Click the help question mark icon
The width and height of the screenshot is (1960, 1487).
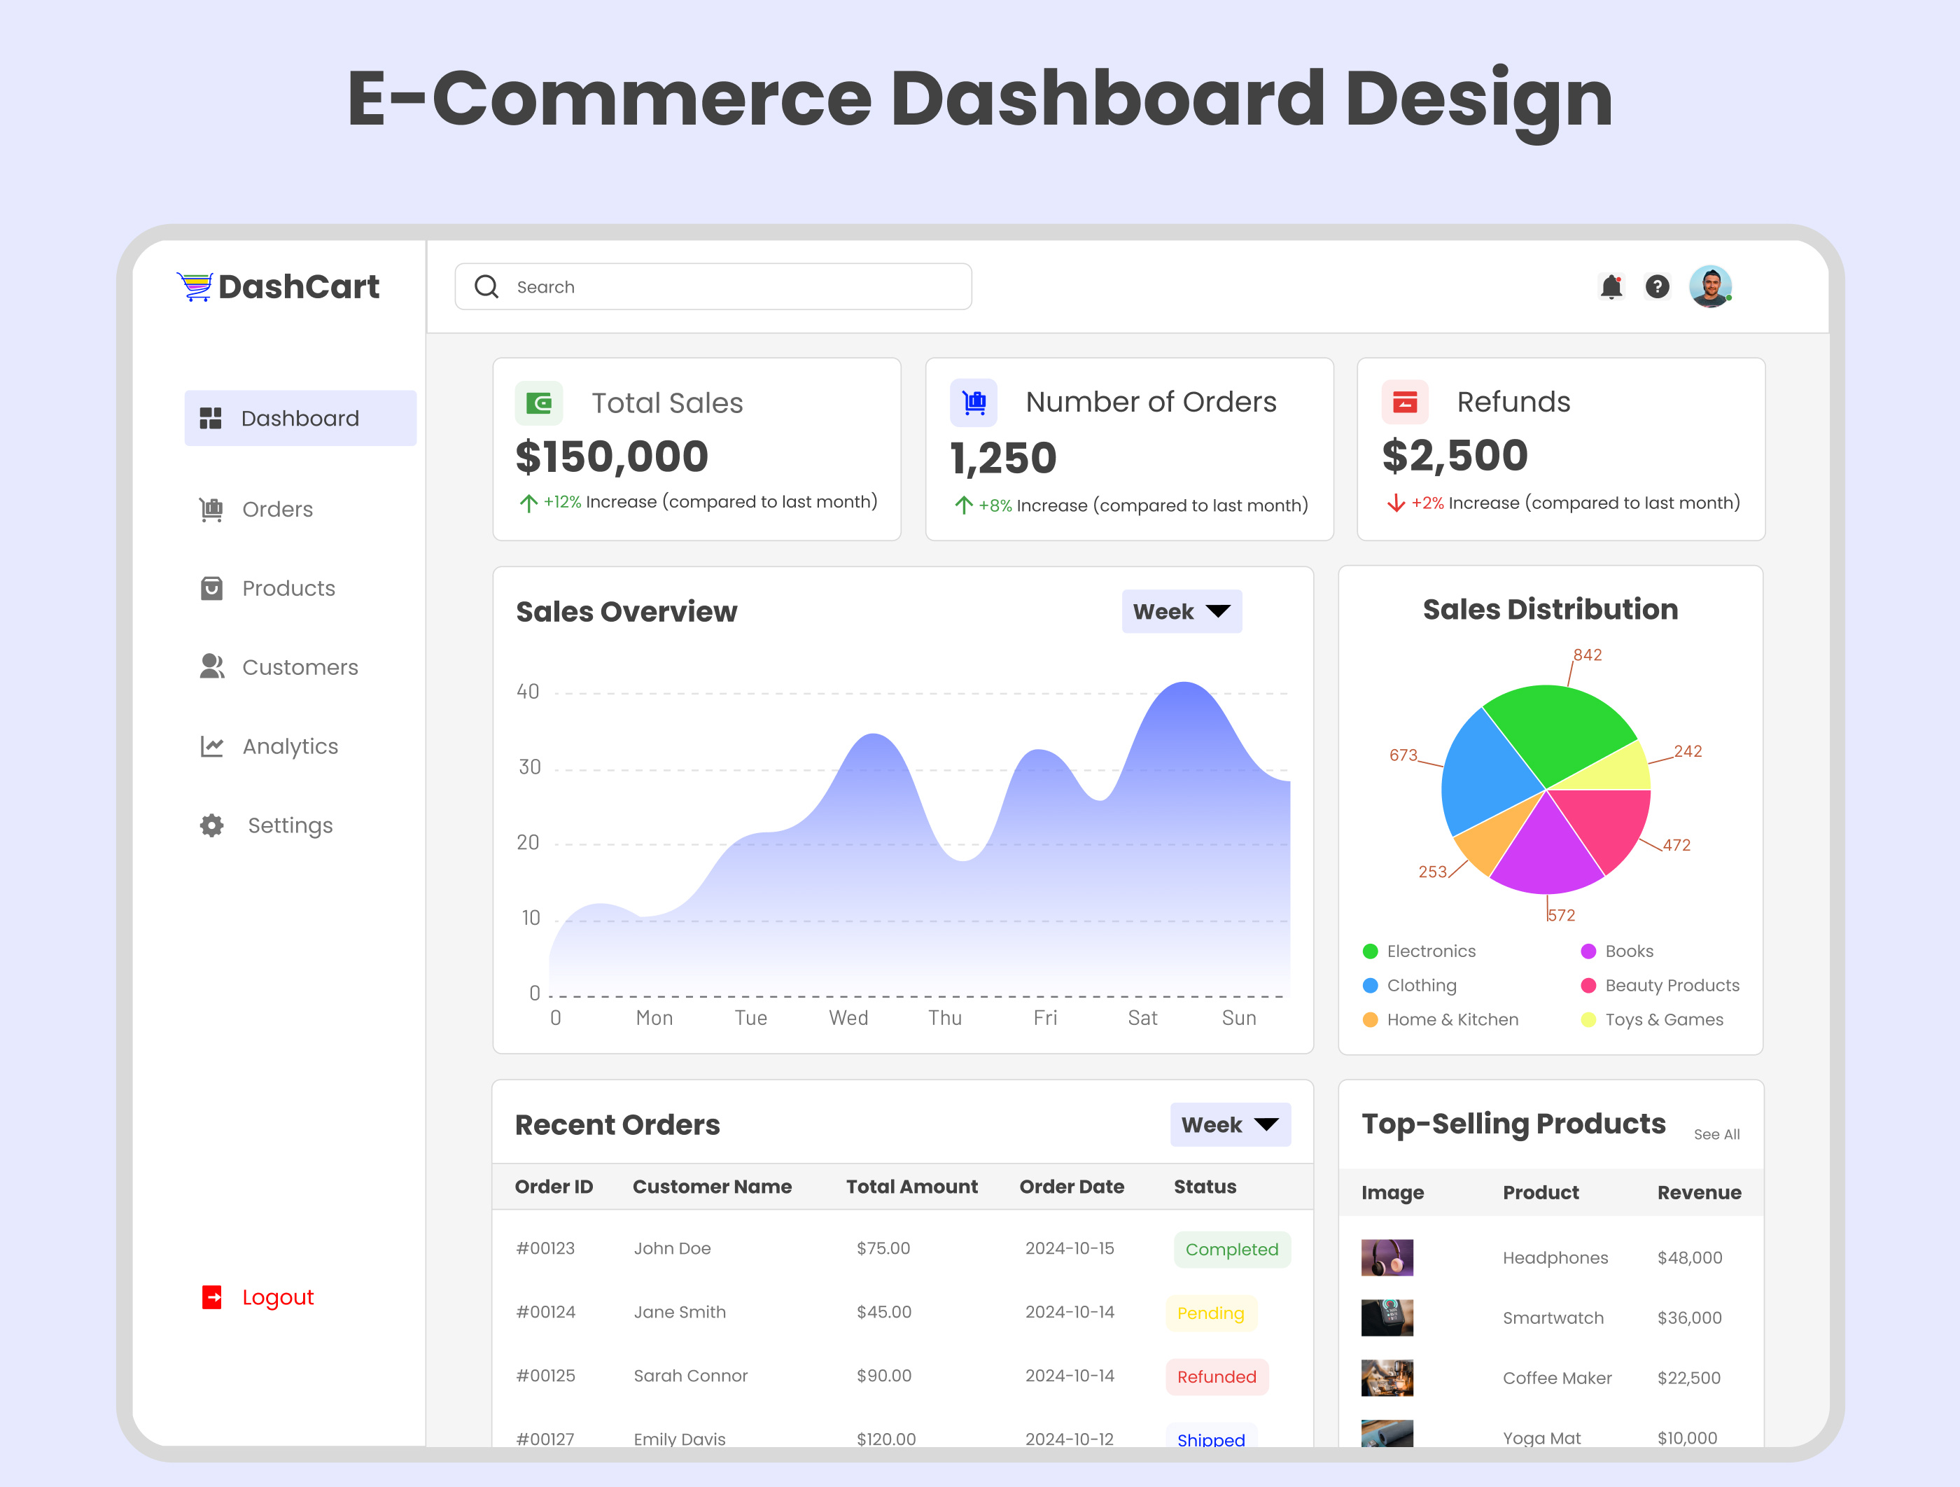click(1658, 286)
